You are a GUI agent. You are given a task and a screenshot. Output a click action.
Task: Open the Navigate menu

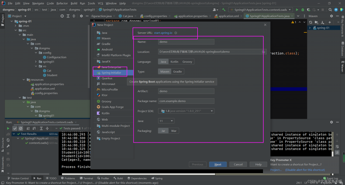(x=38, y=3)
